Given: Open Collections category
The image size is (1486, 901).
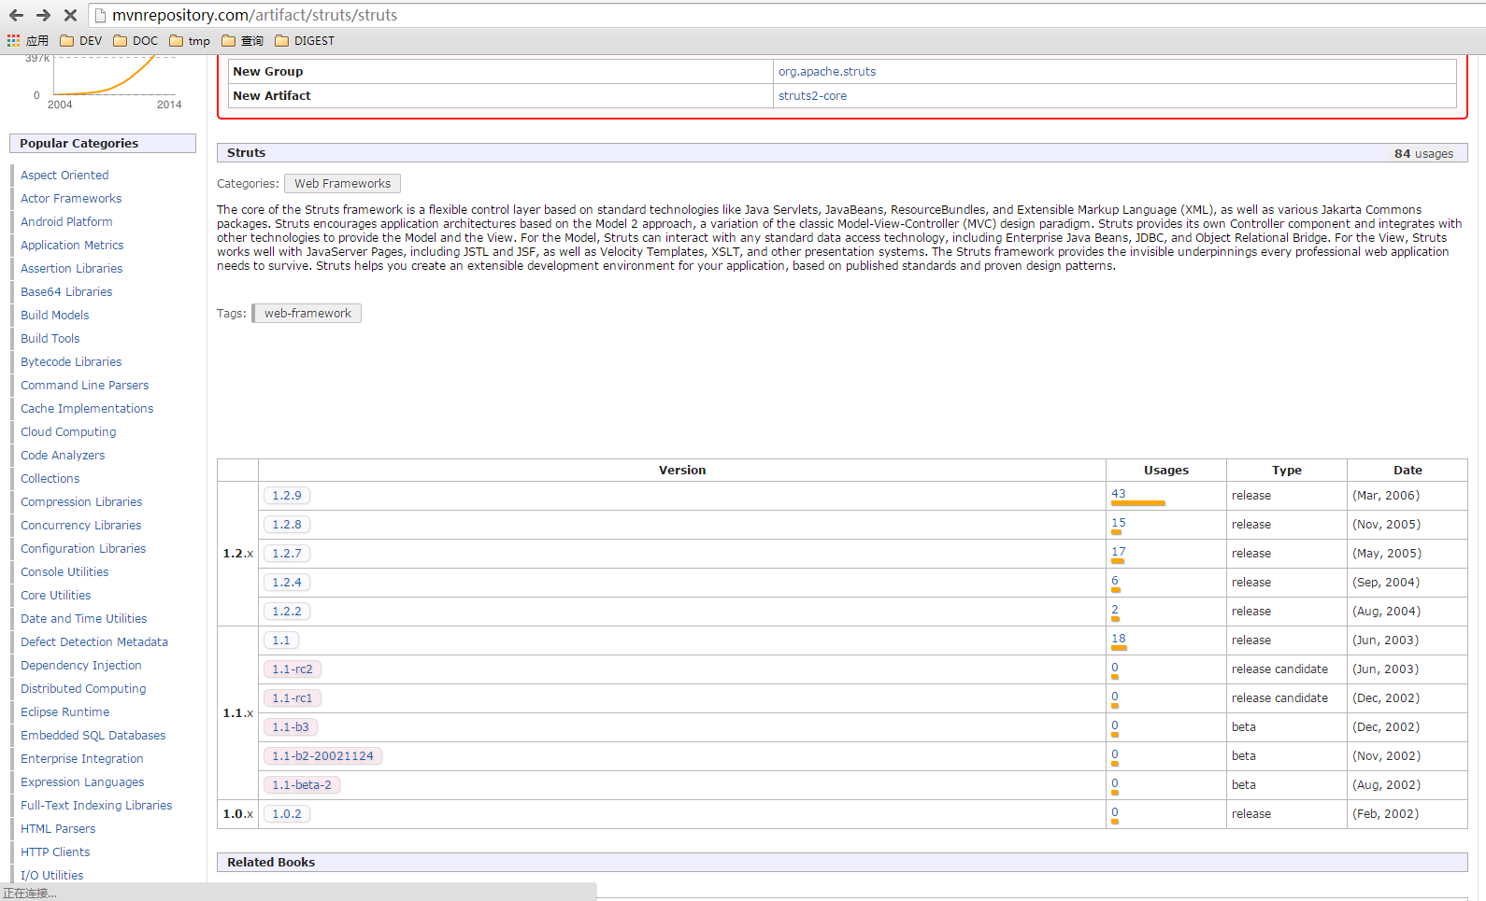Looking at the screenshot, I should click(50, 479).
